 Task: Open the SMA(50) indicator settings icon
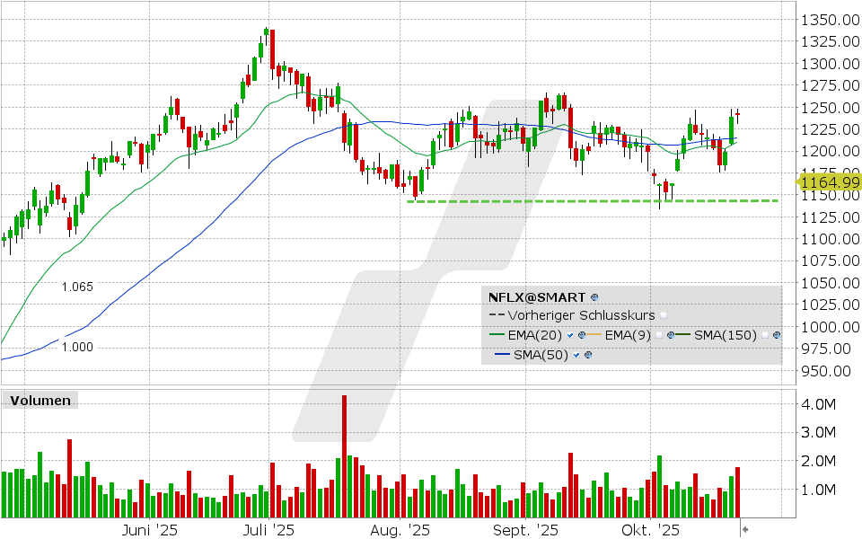[587, 355]
